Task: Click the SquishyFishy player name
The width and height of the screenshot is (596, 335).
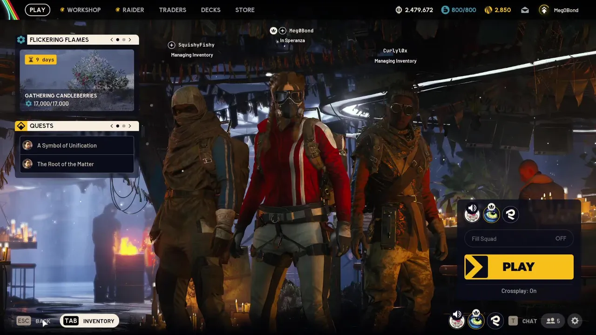Action: [196, 45]
